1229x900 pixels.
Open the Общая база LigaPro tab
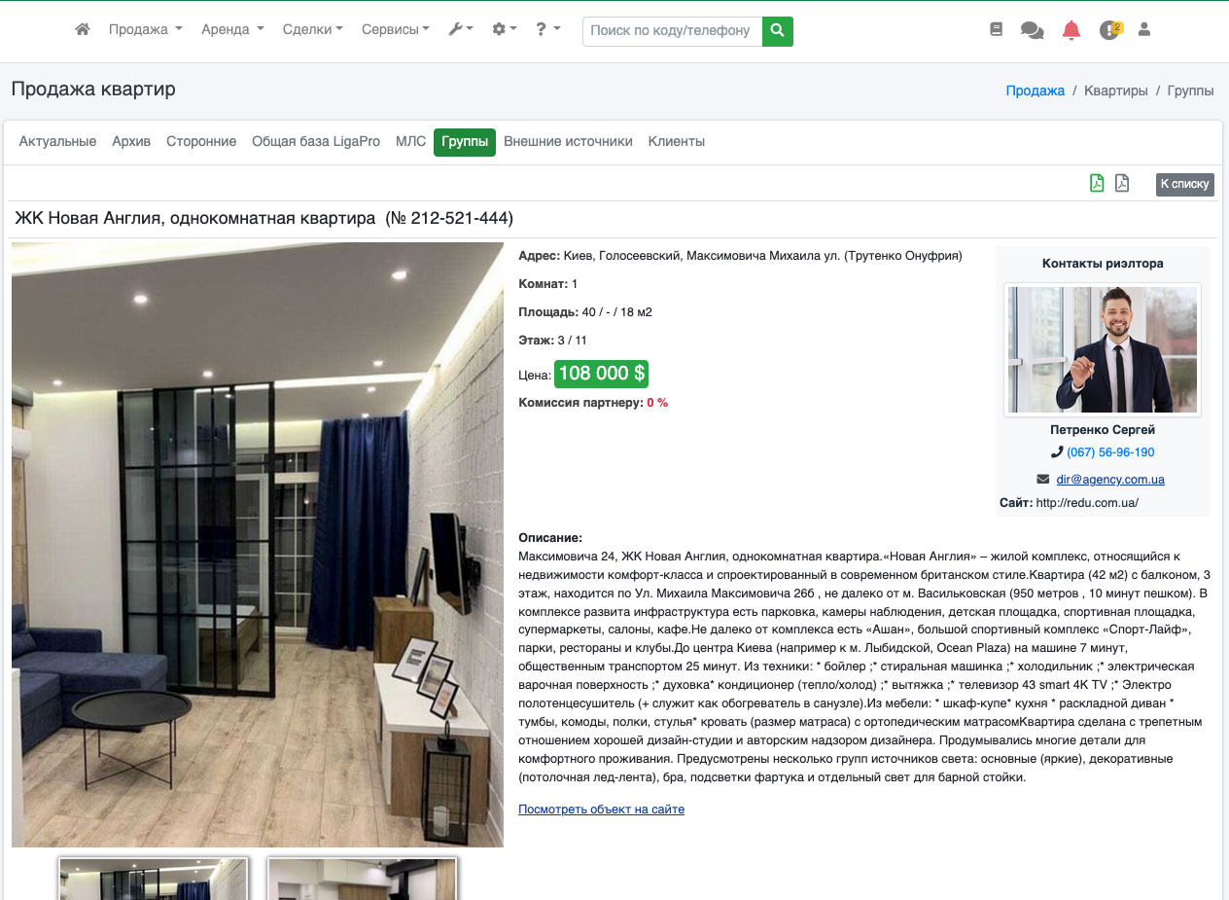[x=316, y=142]
